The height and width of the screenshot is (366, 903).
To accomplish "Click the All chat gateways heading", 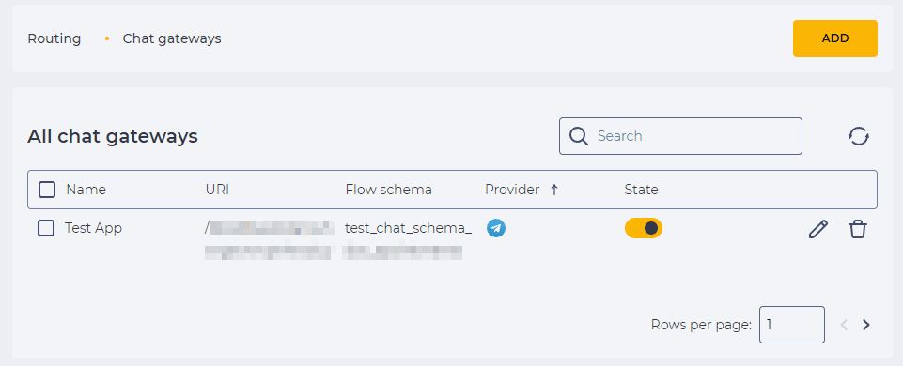I will coord(113,136).
